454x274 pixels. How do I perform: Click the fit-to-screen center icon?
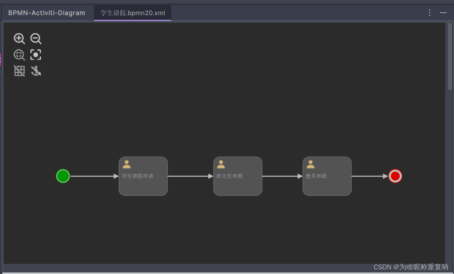coord(36,55)
